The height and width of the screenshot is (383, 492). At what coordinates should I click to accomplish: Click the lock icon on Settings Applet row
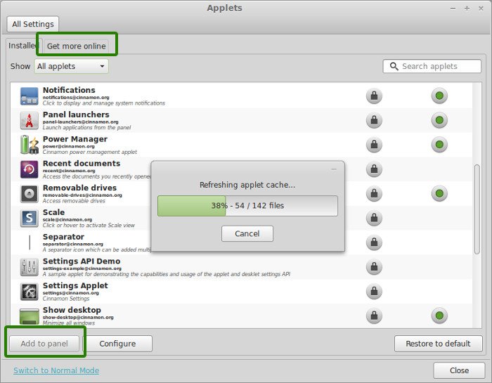tap(374, 292)
